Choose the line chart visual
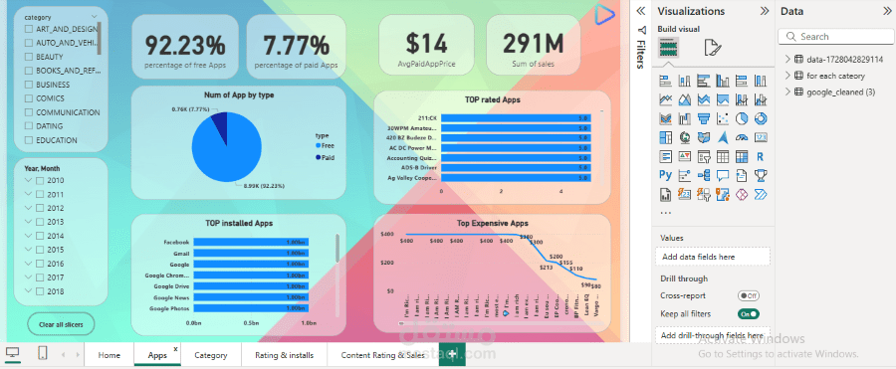Screen dimensions: 896x369 pyautogui.click(x=665, y=100)
